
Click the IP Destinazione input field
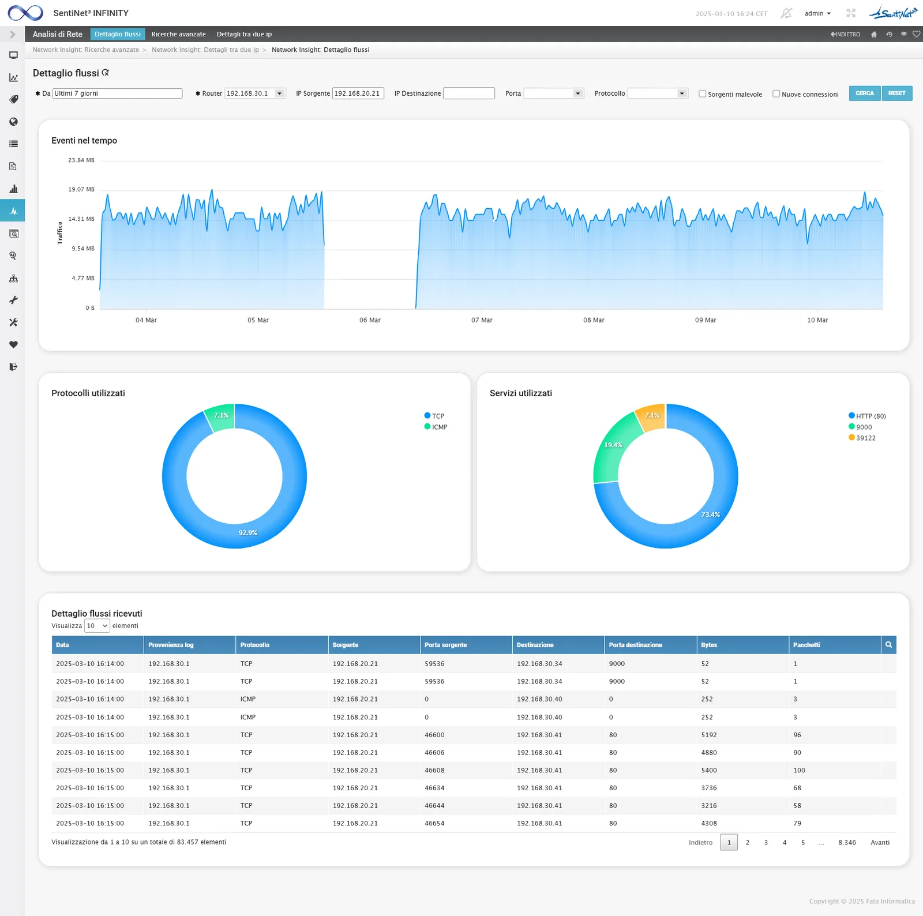[x=469, y=93]
